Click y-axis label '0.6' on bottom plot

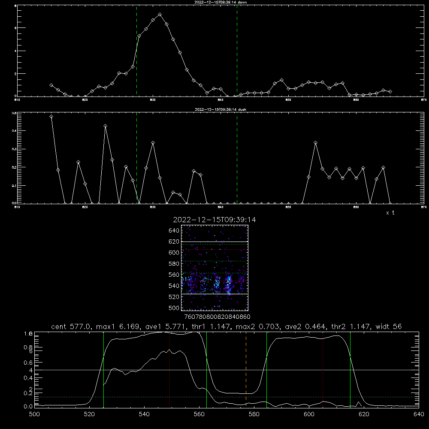(x=28, y=363)
